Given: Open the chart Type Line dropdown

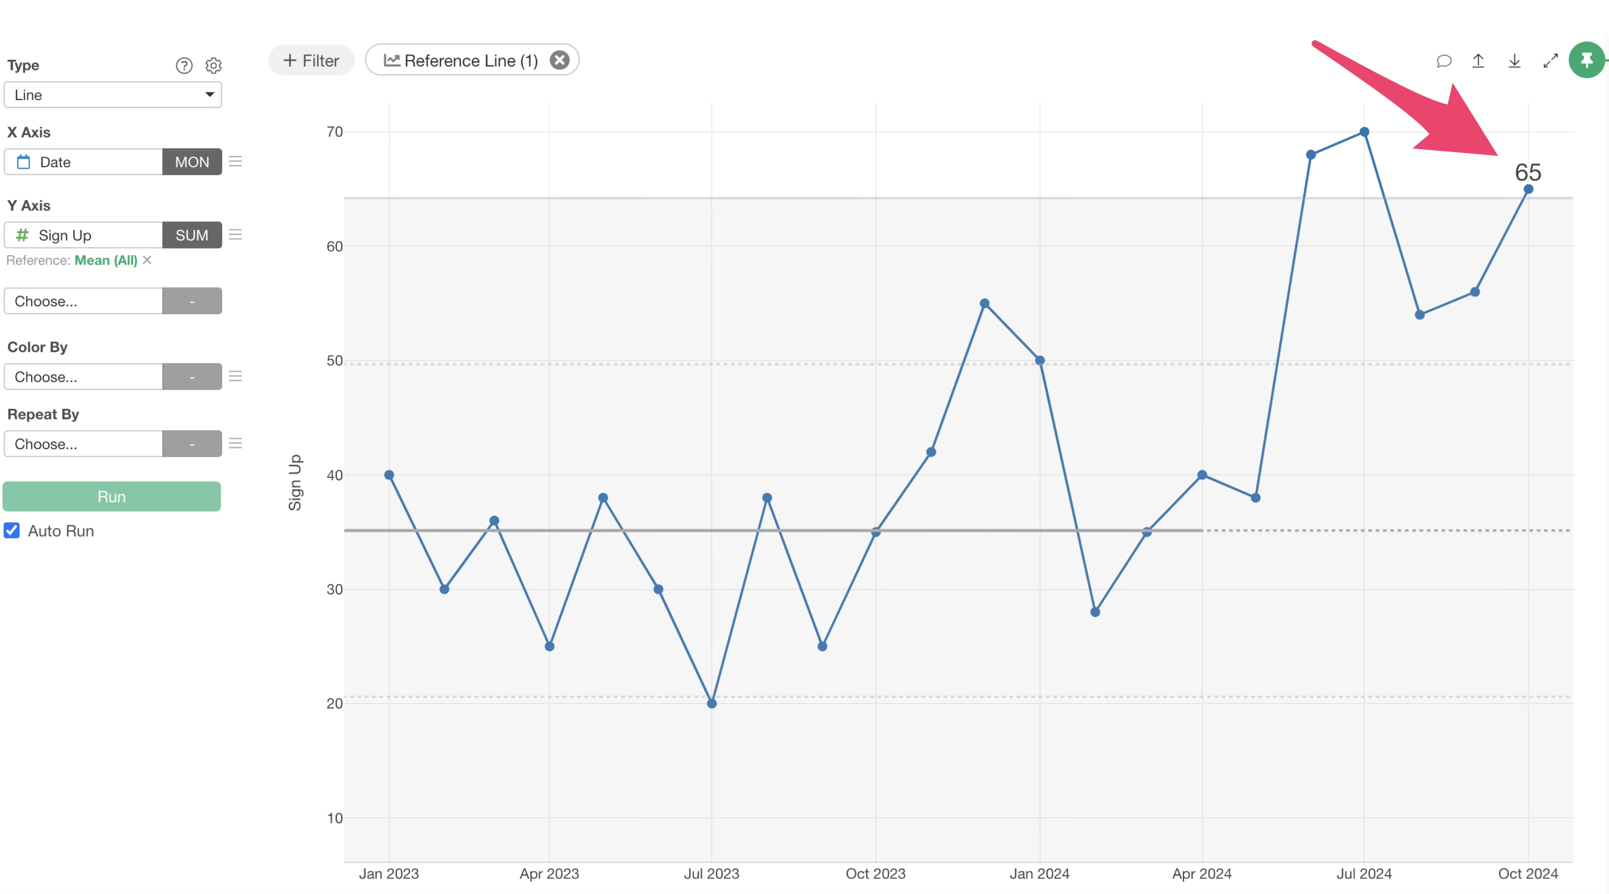Looking at the screenshot, I should click(x=113, y=95).
